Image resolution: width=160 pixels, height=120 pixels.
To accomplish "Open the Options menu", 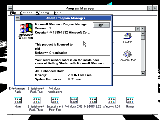I will tap(26, 13).
